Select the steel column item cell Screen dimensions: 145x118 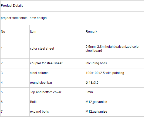(x=57, y=73)
